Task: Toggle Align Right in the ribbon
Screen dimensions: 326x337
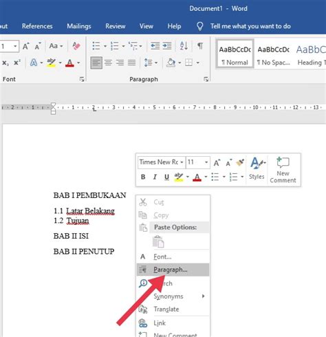Action: [x=120, y=63]
